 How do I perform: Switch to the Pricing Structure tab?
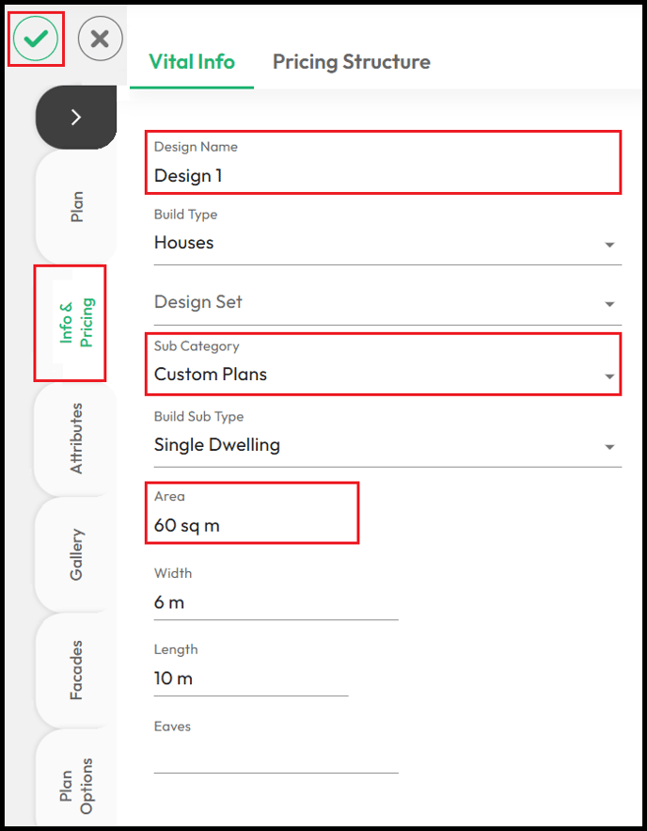coord(352,62)
